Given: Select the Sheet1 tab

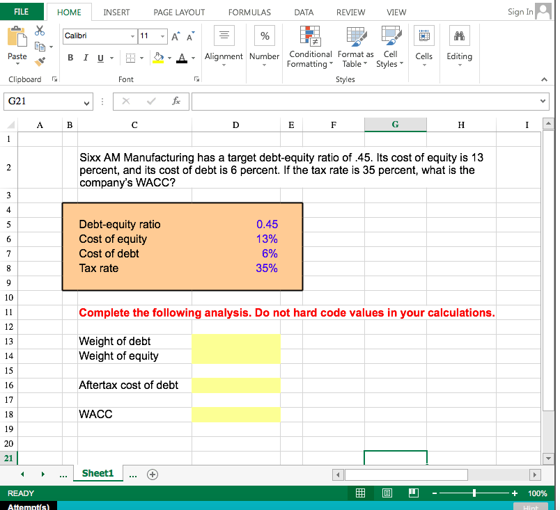Looking at the screenshot, I should (98, 473).
